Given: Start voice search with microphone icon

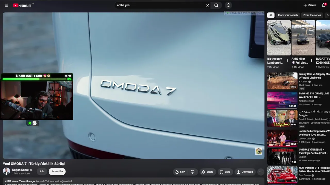Looking at the screenshot, I should tap(228, 5).
